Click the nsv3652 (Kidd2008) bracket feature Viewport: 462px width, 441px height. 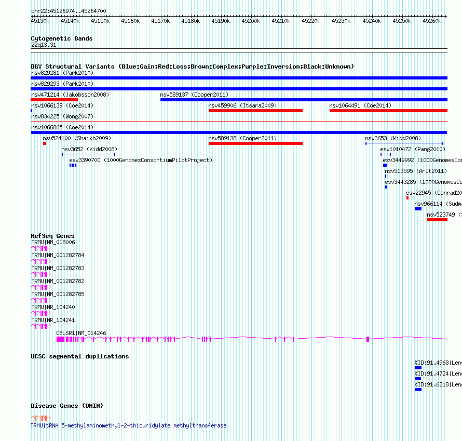tap(88, 154)
